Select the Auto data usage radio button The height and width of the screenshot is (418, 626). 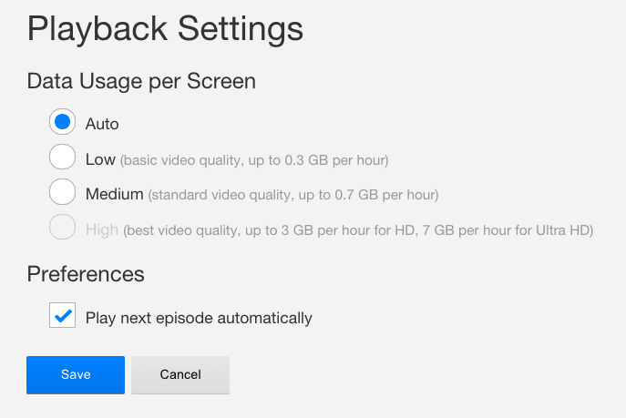coord(62,123)
